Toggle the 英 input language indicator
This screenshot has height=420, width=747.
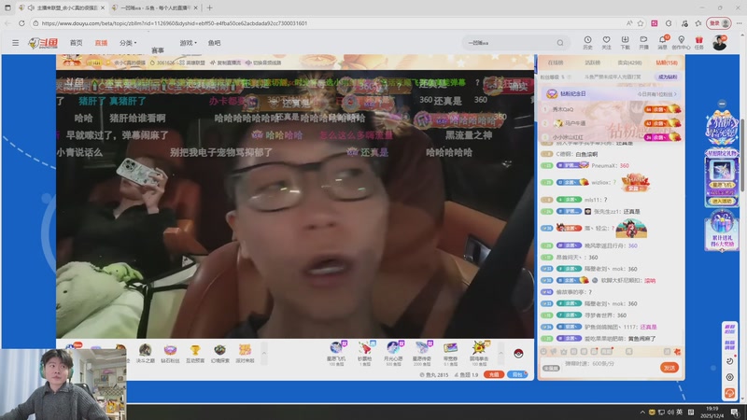(x=680, y=412)
